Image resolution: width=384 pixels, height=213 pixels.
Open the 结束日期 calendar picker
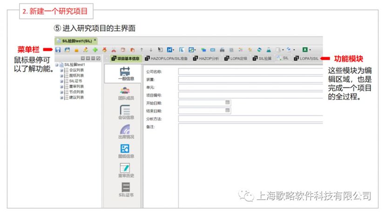tap(227, 110)
